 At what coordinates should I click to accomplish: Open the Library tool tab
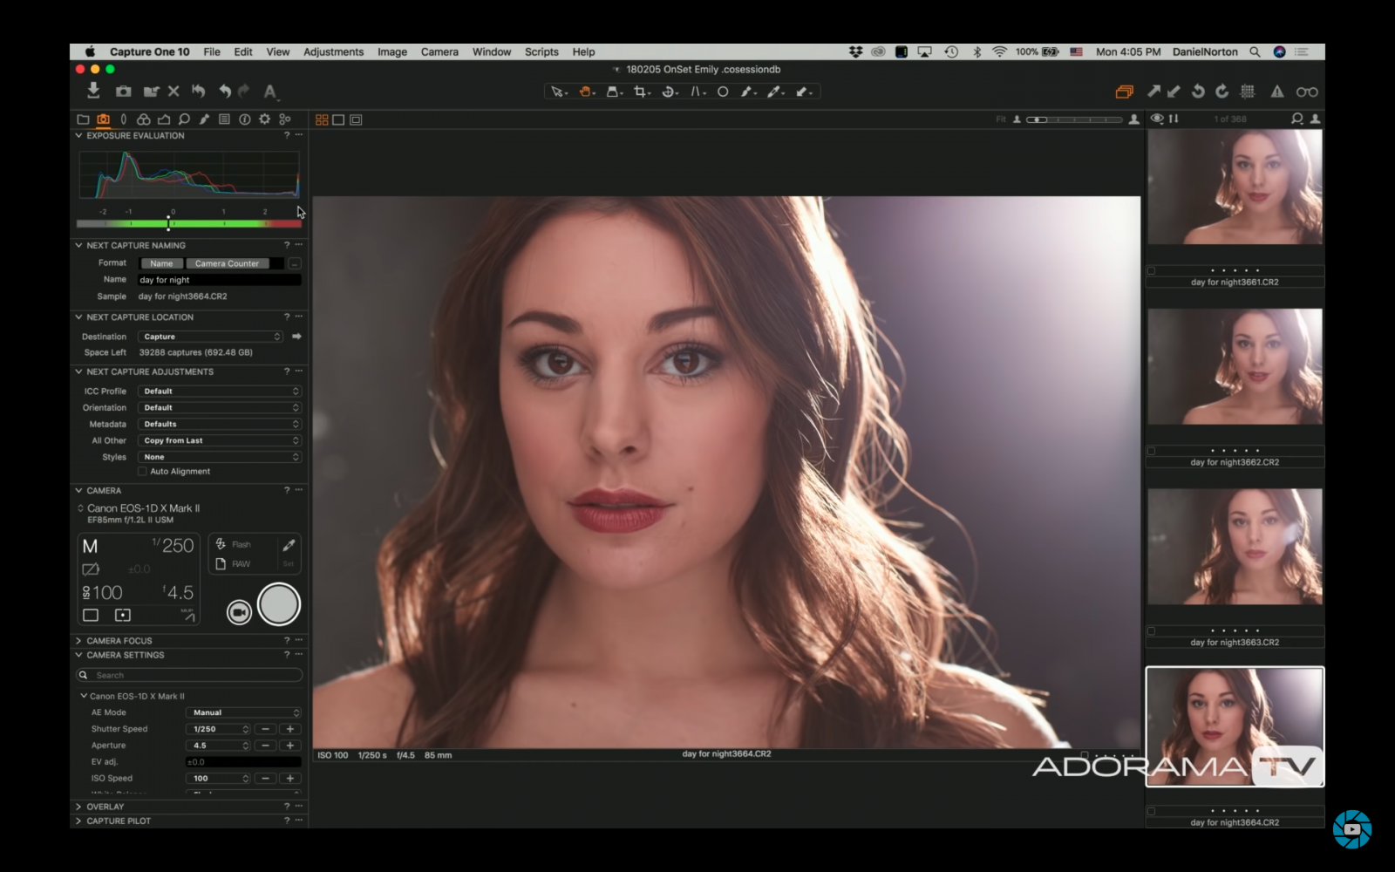[84, 119]
